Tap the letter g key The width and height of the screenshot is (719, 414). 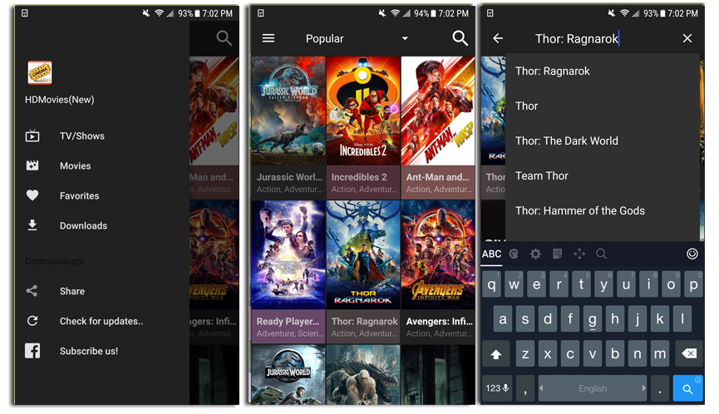pyautogui.click(x=593, y=318)
